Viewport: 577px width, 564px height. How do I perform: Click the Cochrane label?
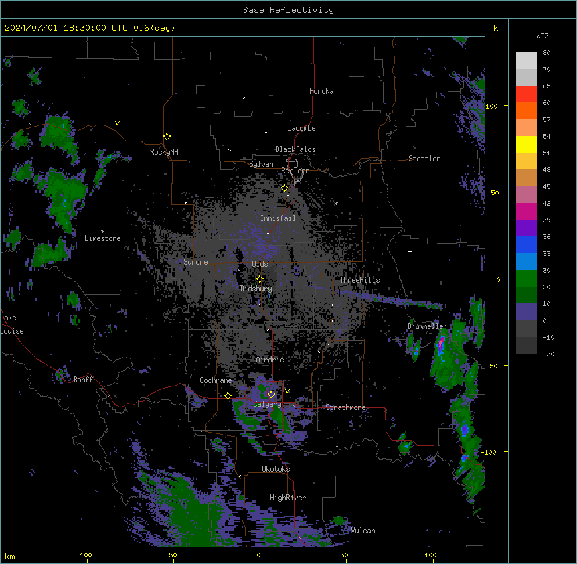point(216,380)
